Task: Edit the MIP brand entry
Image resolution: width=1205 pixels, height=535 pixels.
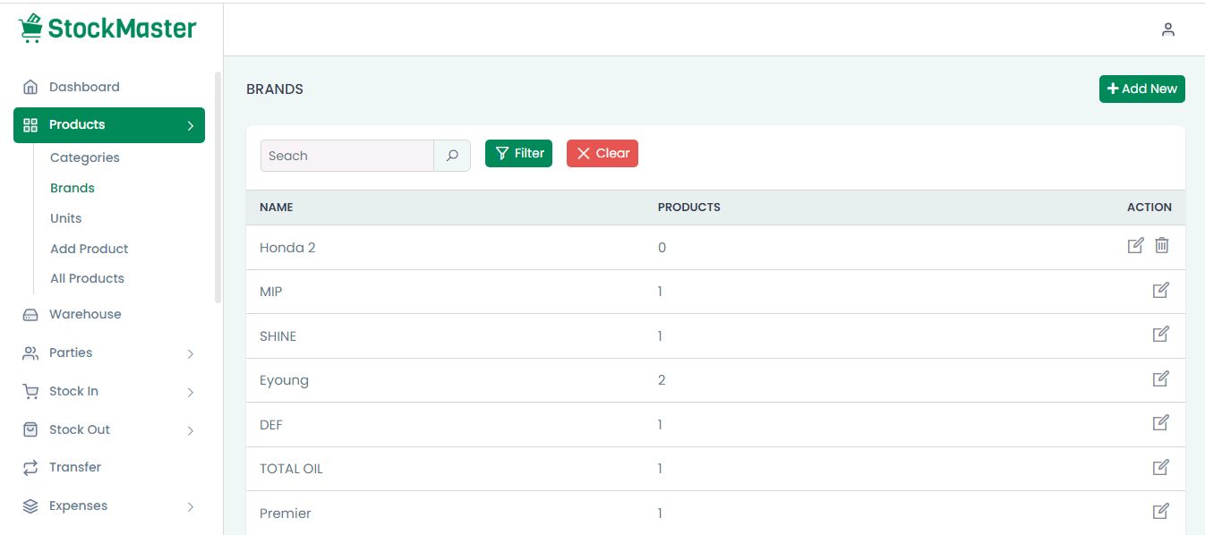Action: point(1160,290)
